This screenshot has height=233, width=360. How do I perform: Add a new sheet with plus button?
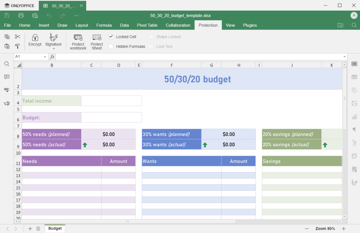click(x=30, y=228)
